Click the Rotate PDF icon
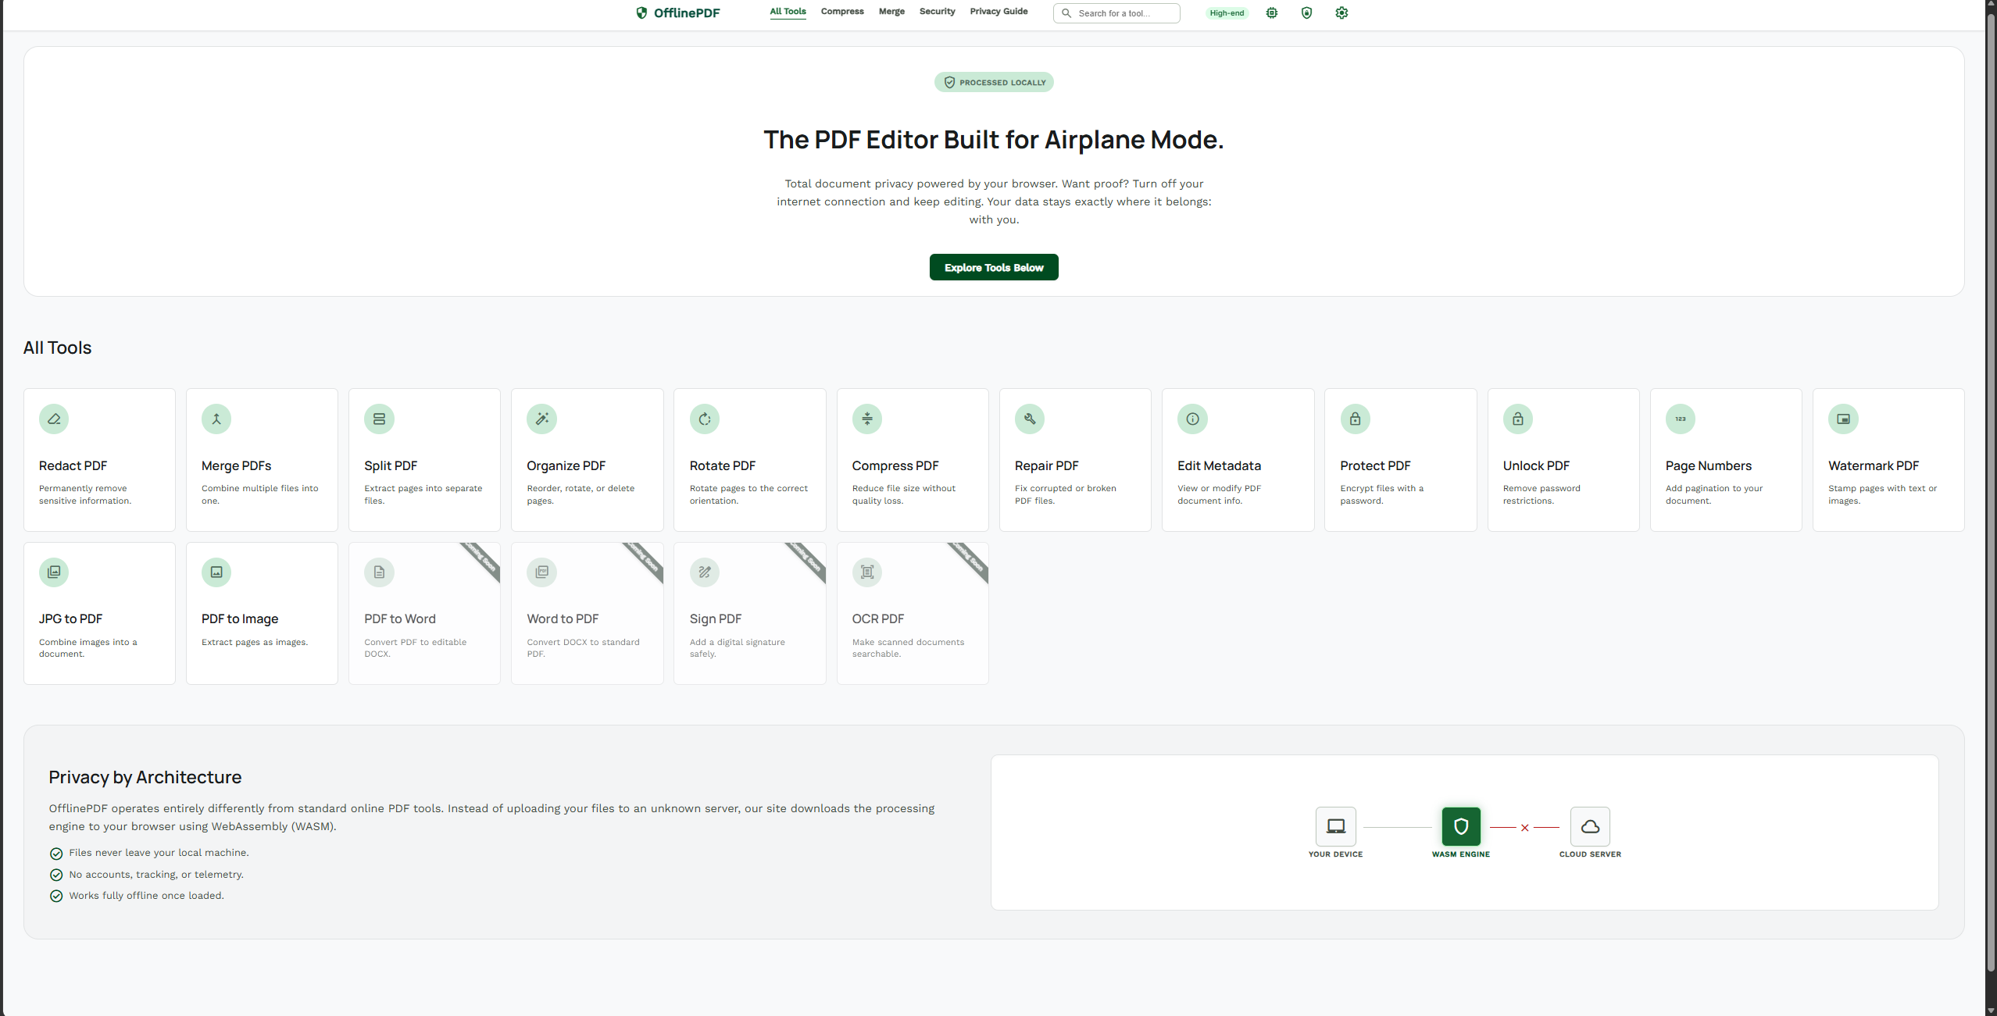 point(705,419)
